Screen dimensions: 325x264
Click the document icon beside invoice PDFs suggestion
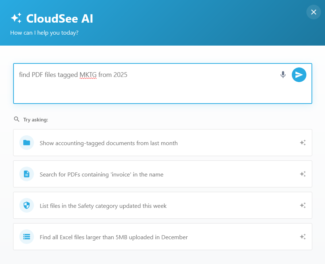point(27,174)
